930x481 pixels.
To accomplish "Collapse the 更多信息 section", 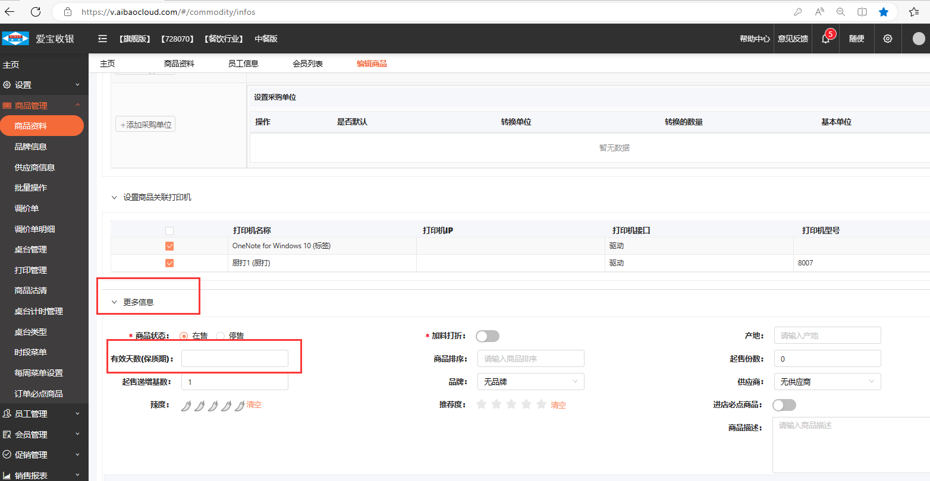I will (115, 302).
